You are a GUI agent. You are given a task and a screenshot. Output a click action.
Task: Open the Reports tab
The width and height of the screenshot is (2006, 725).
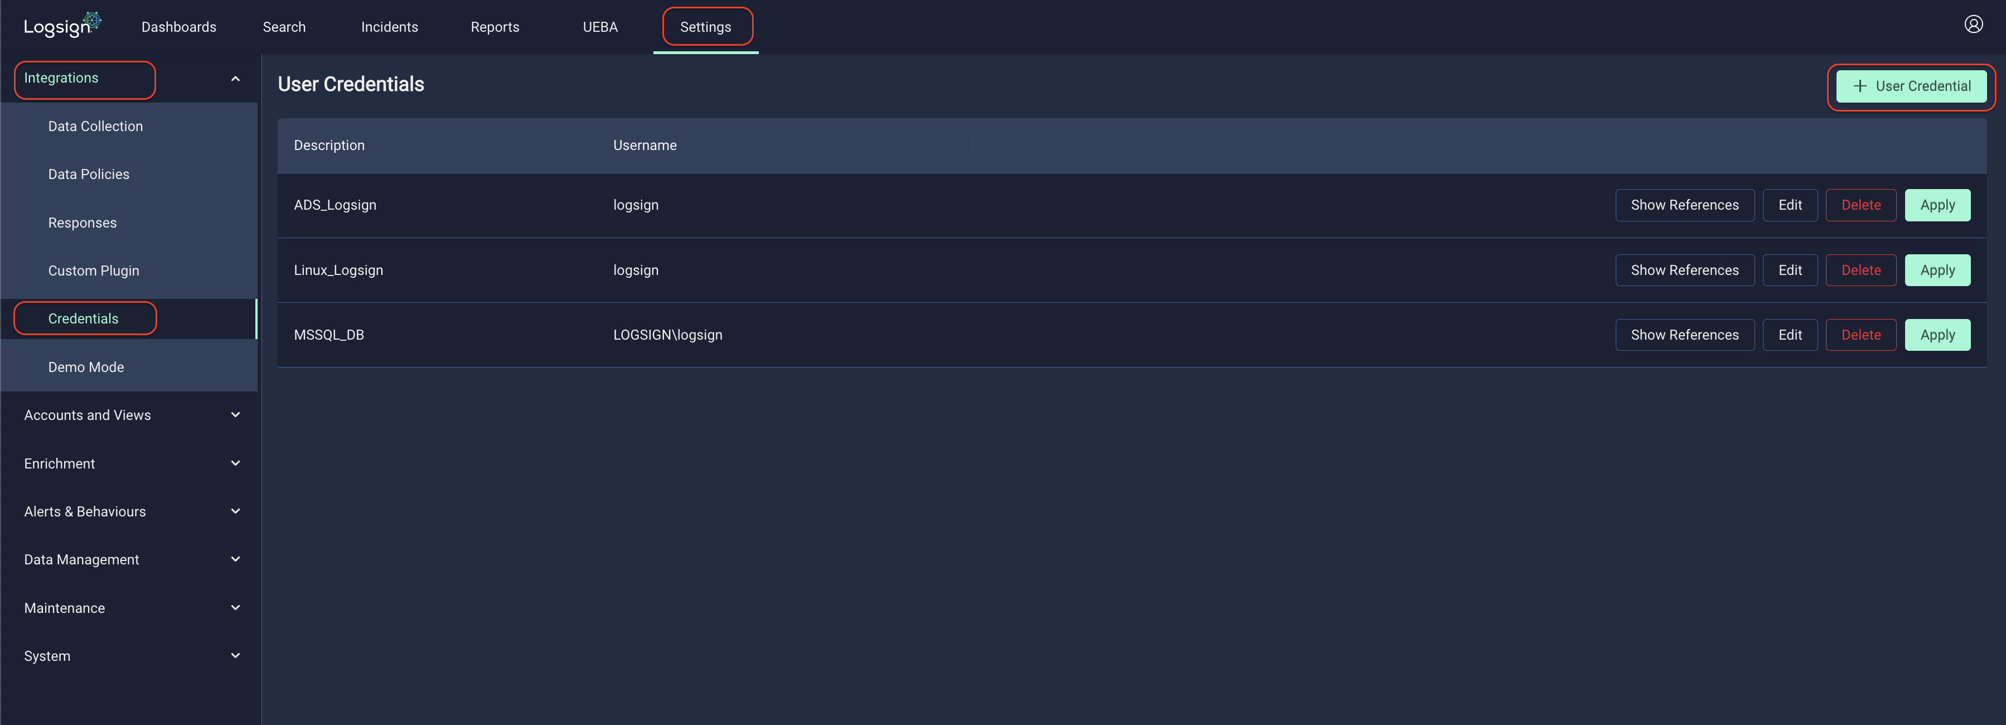pos(495,27)
